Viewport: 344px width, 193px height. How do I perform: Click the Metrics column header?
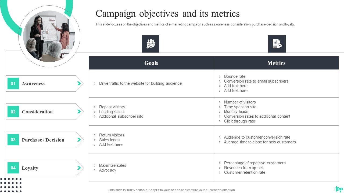coord(276,63)
